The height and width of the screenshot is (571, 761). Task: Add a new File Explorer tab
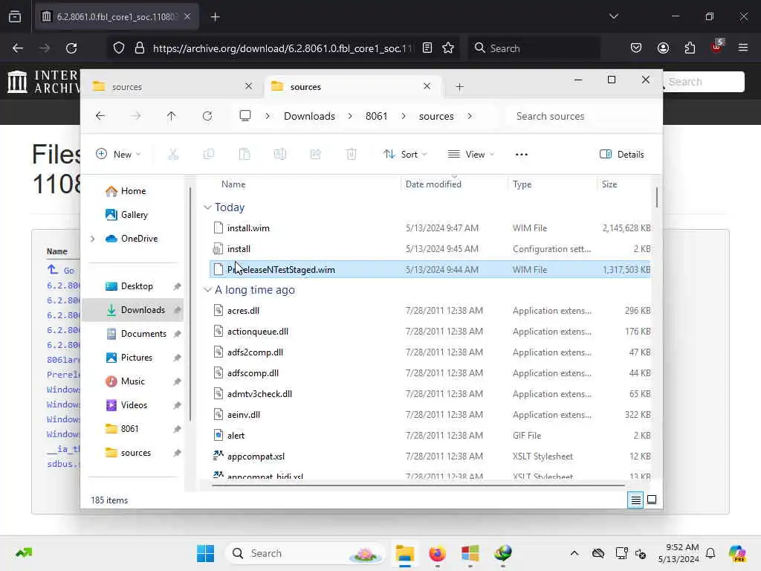(x=459, y=87)
